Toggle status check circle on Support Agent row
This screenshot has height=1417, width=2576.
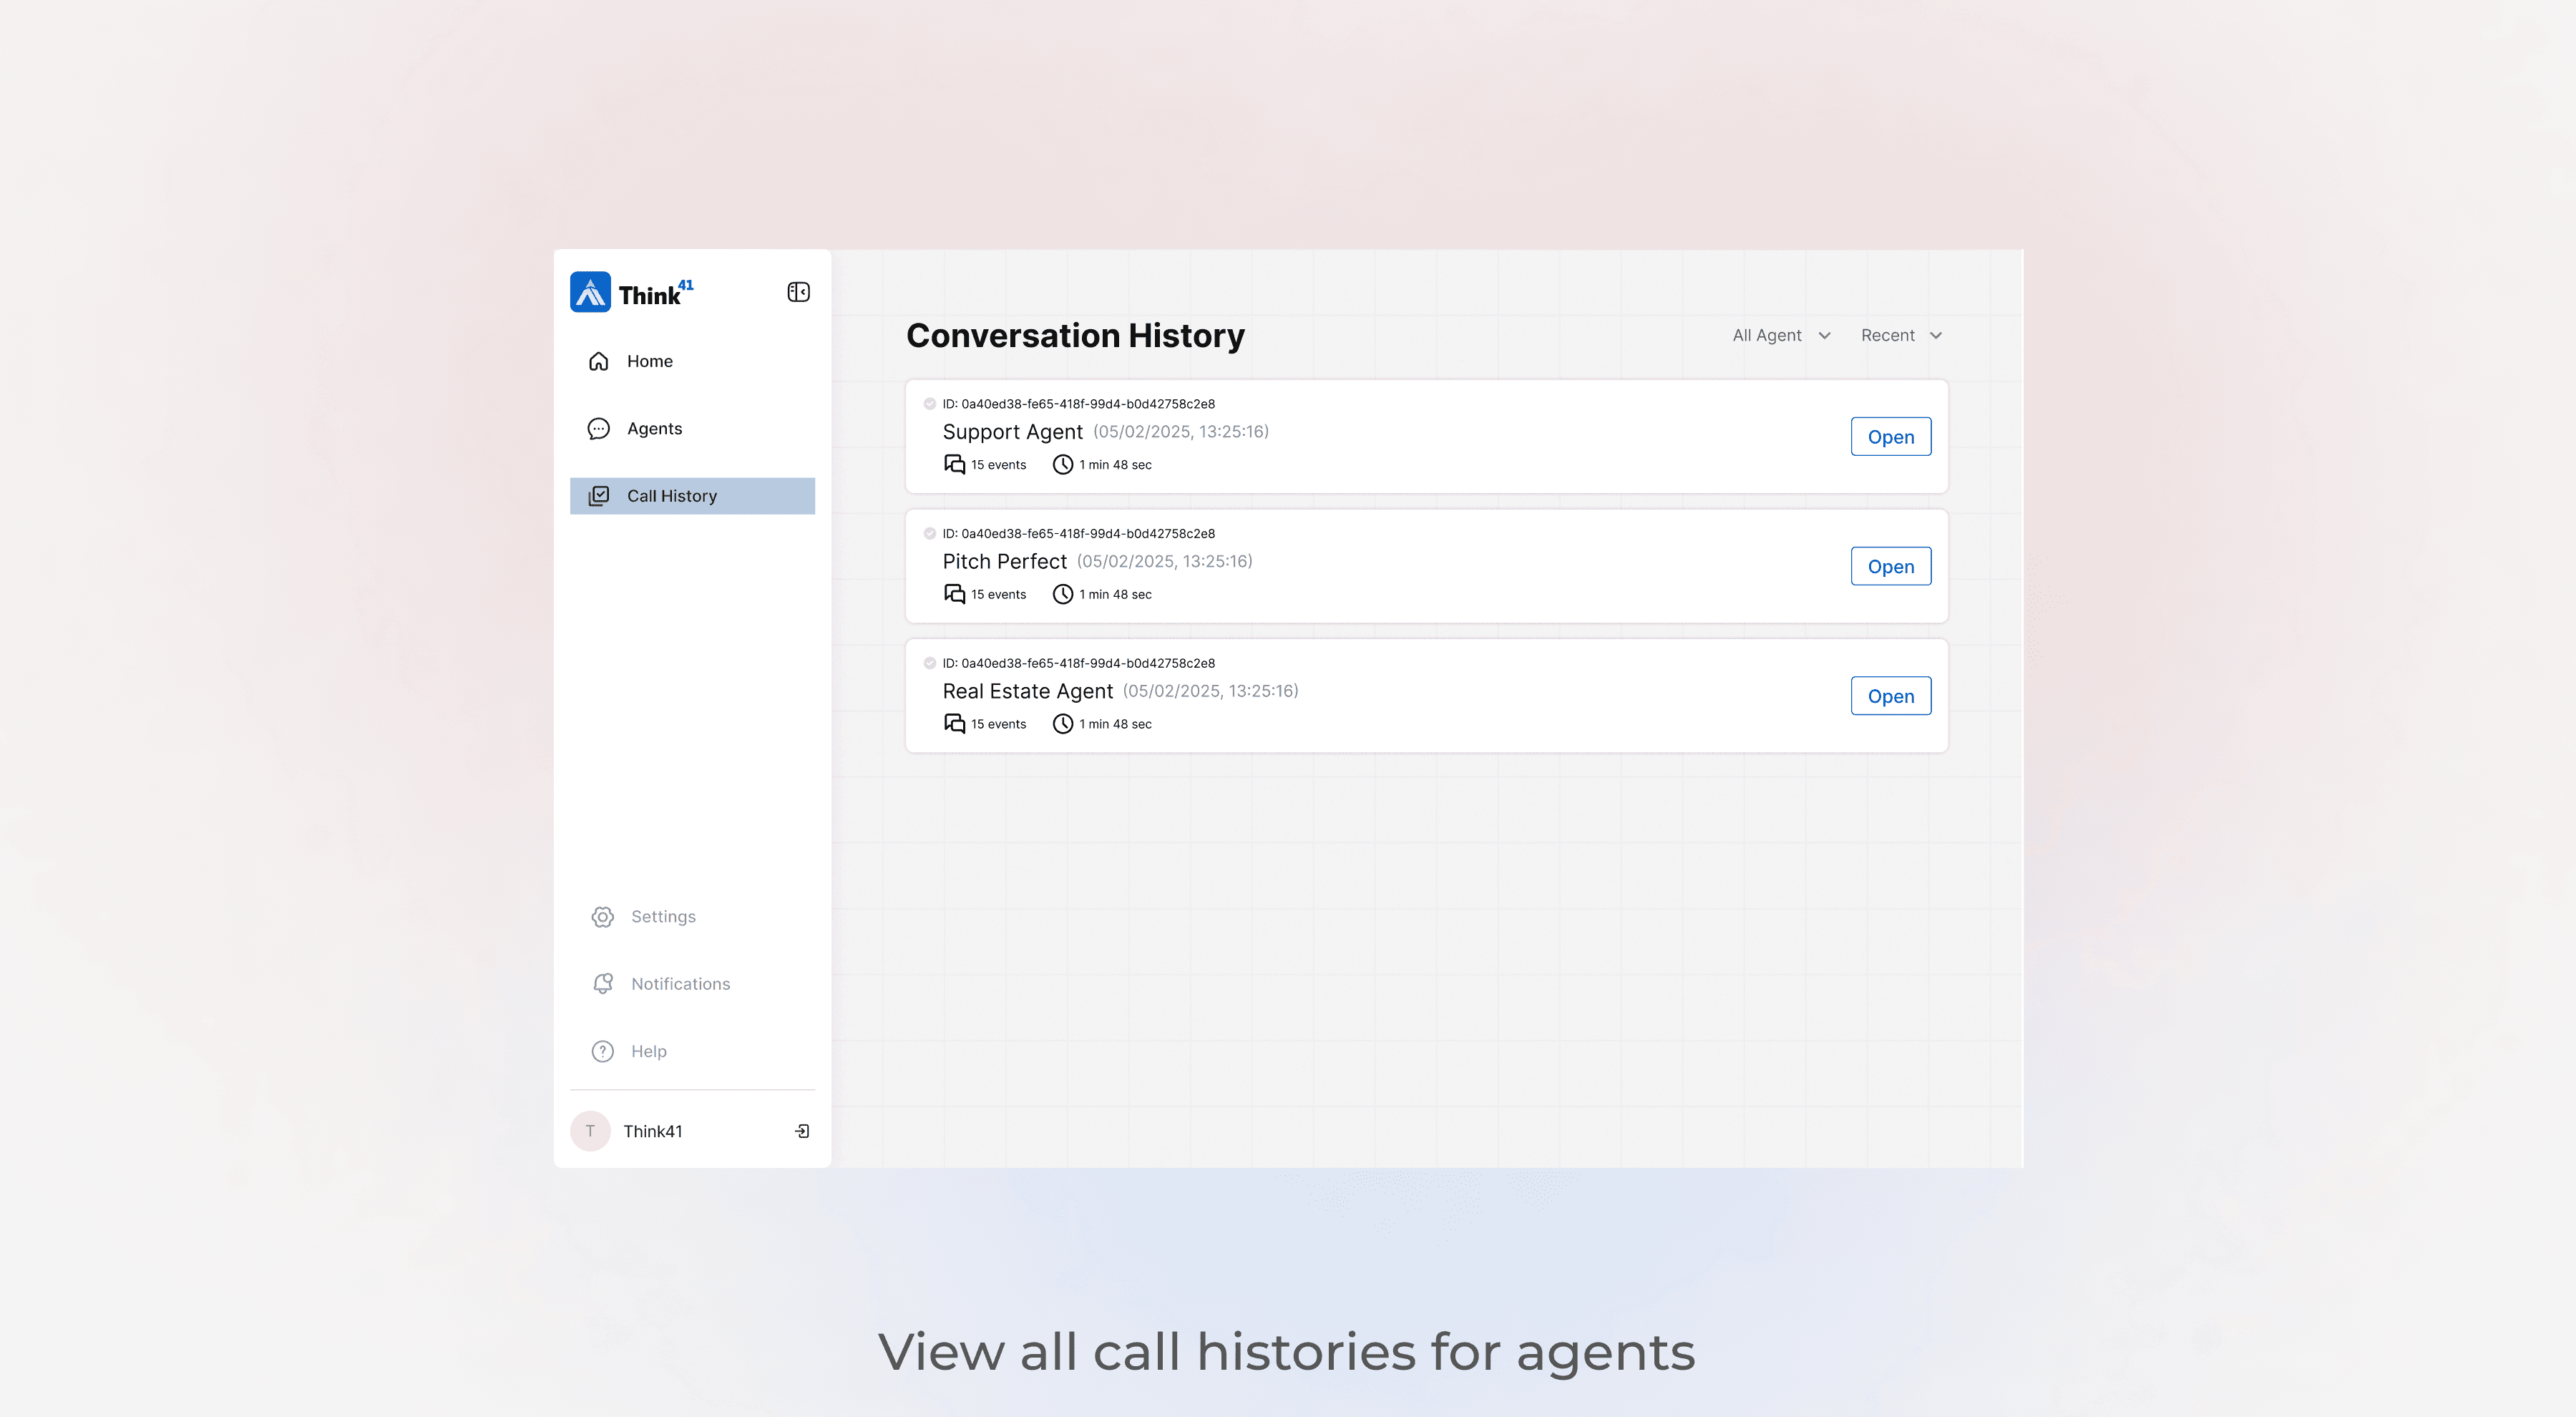[x=929, y=404]
